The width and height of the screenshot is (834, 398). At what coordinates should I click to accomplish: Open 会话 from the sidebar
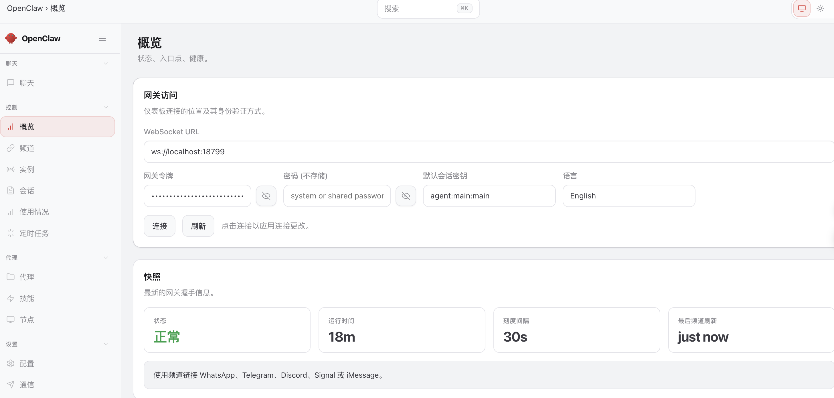click(x=27, y=190)
